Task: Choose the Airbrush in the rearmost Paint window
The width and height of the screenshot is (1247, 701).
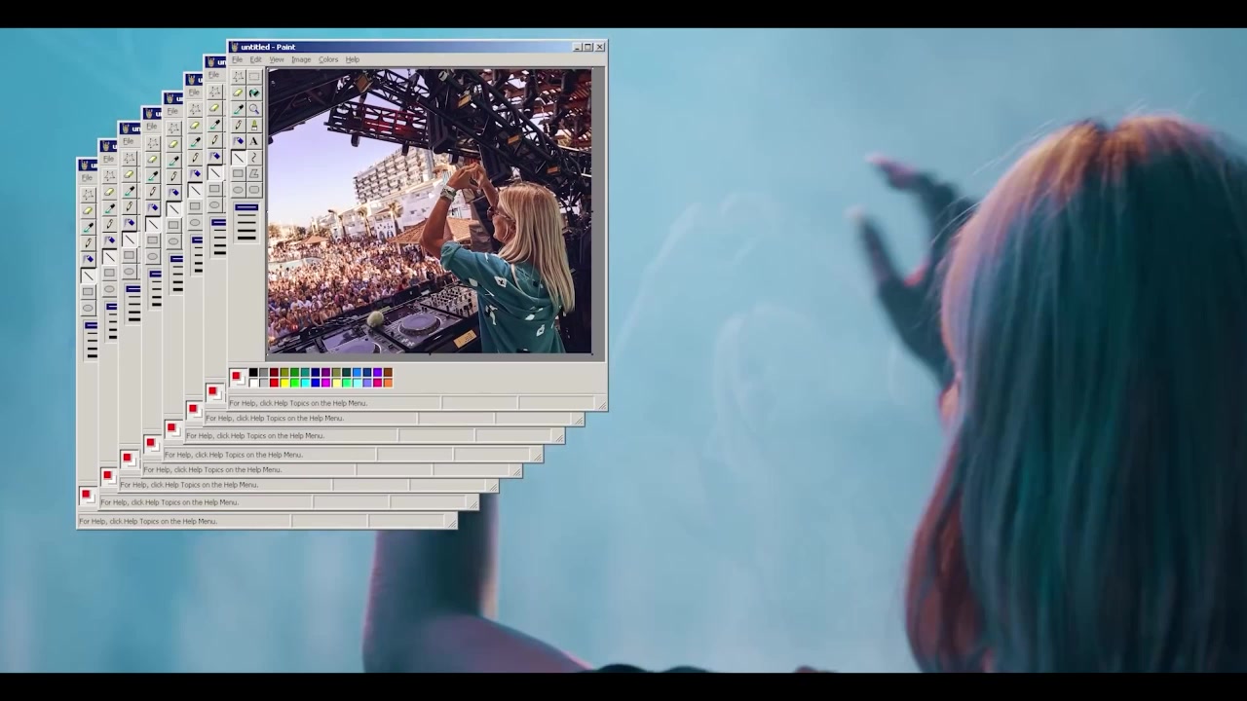Action: (x=88, y=259)
